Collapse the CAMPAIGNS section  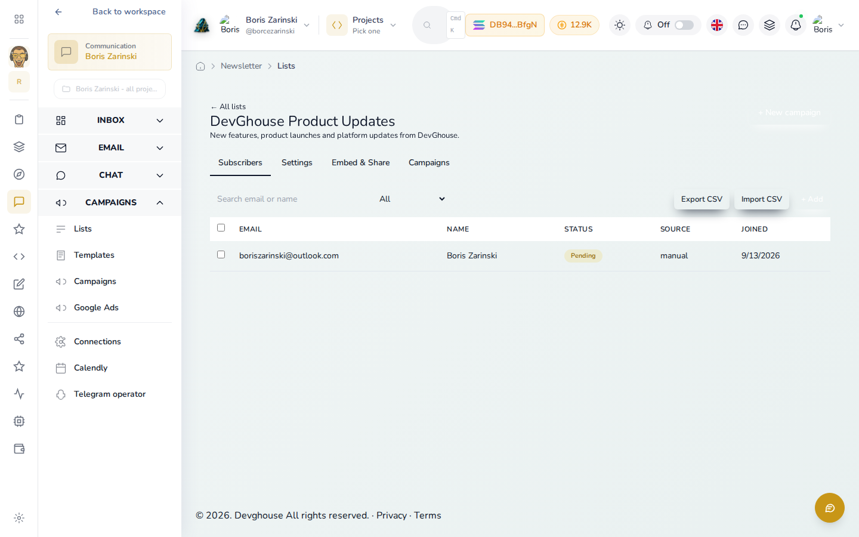110,203
